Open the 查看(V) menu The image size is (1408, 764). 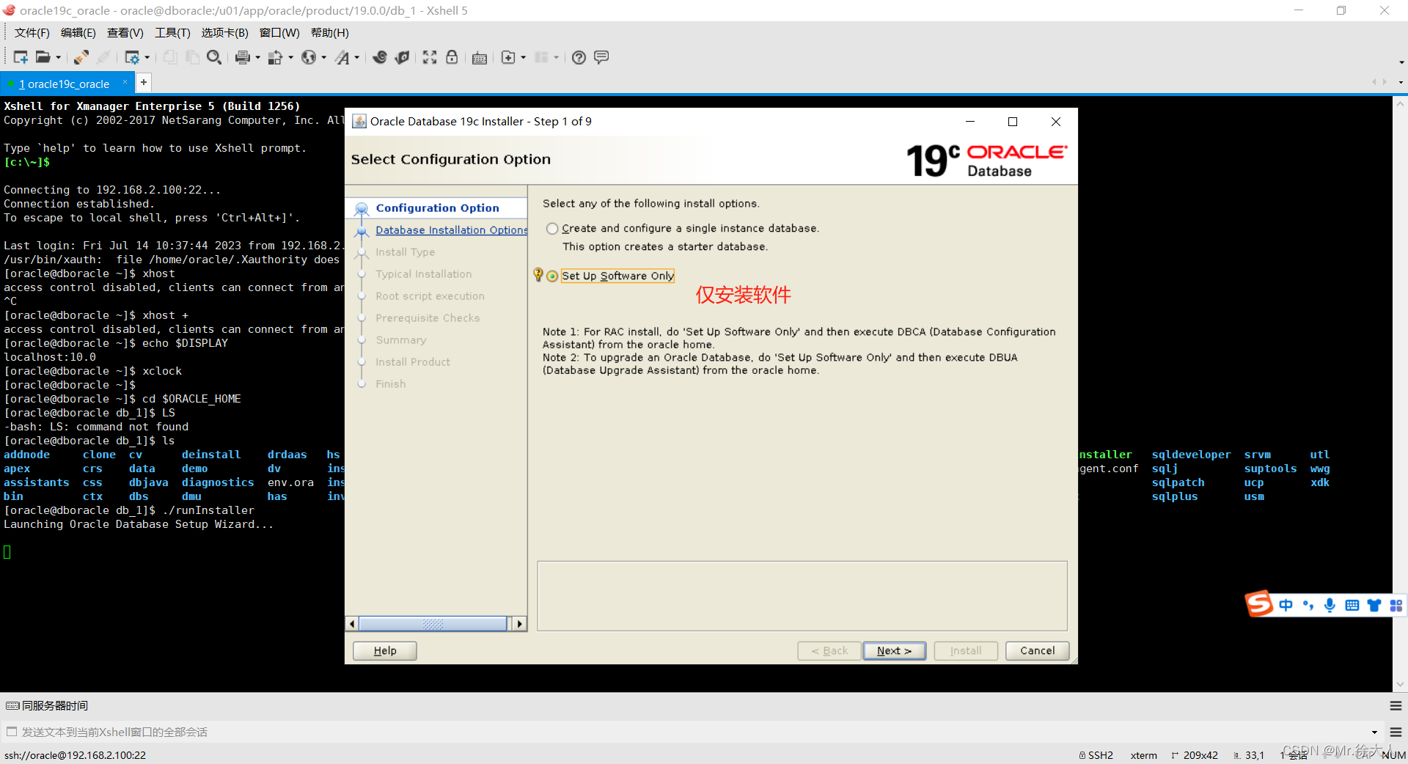pos(125,33)
